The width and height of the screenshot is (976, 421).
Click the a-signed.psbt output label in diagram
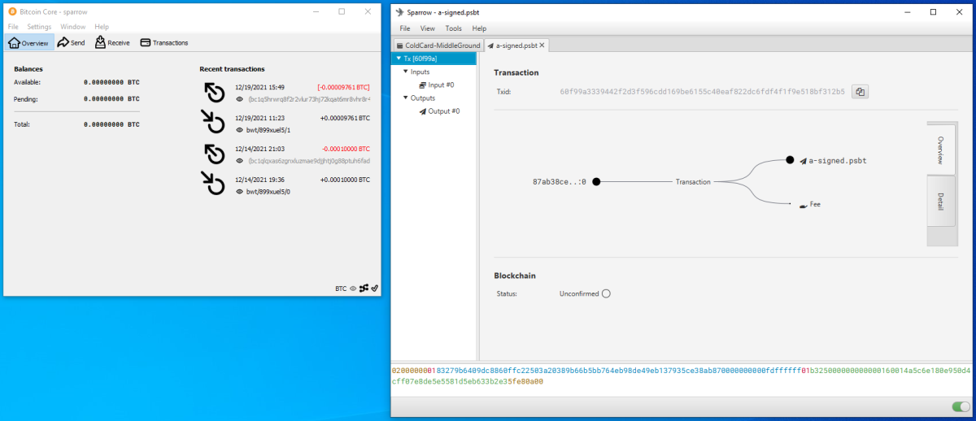[x=838, y=161]
